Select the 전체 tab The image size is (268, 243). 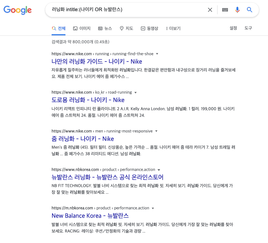click(59, 28)
